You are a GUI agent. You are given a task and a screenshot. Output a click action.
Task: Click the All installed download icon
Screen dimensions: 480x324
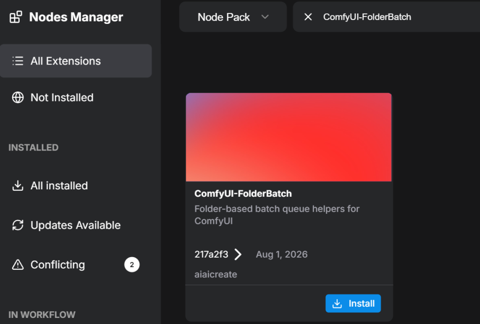(18, 185)
